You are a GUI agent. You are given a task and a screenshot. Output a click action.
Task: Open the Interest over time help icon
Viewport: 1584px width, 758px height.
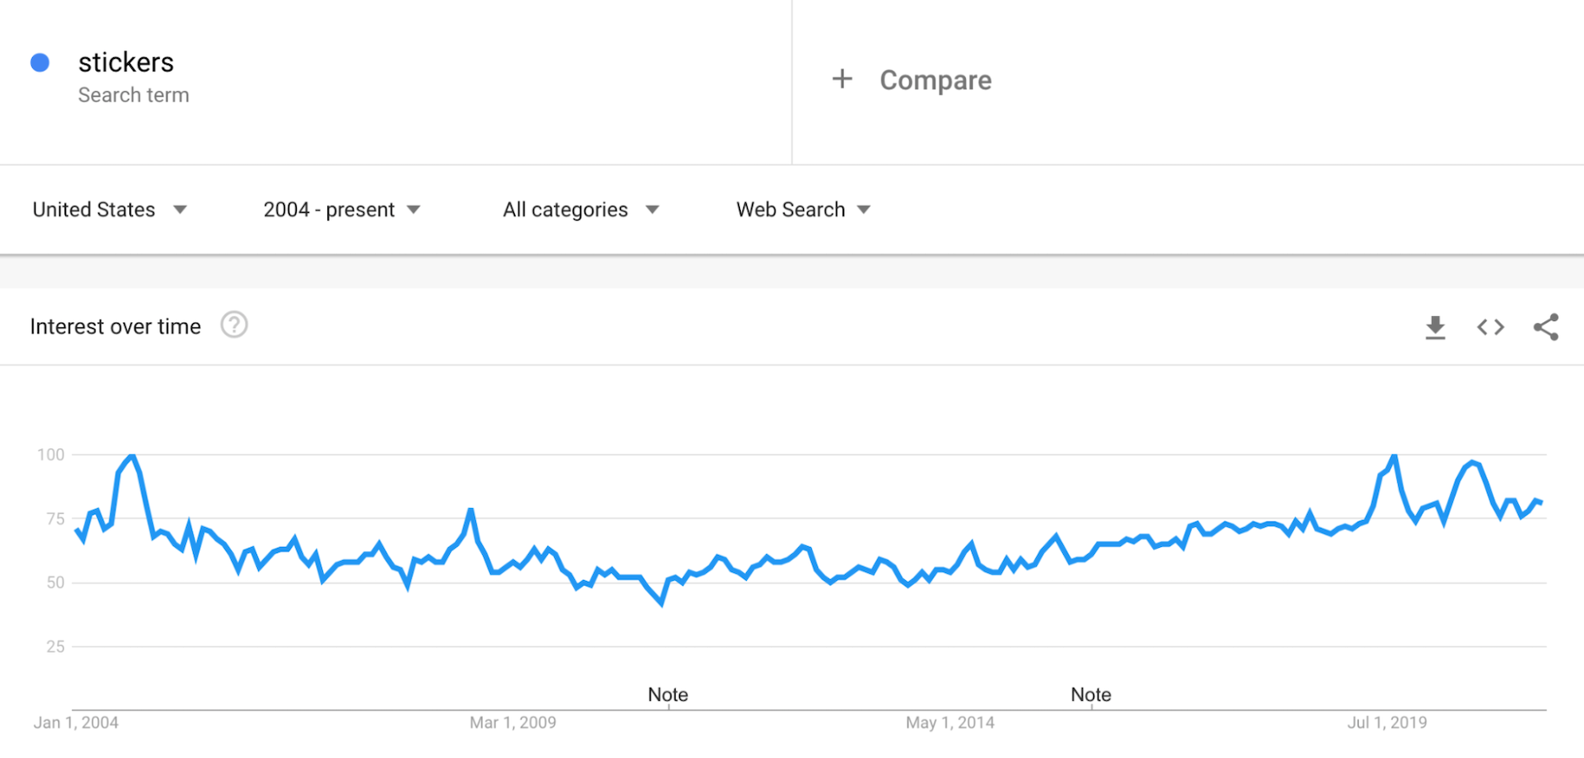234,325
